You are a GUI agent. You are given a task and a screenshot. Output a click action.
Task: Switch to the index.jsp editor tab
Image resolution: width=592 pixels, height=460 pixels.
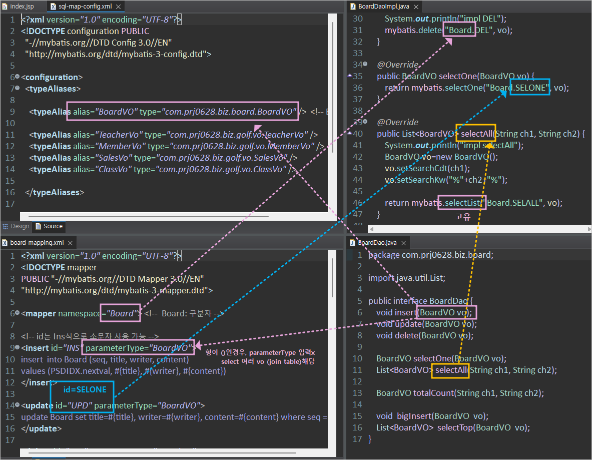tap(18, 6)
